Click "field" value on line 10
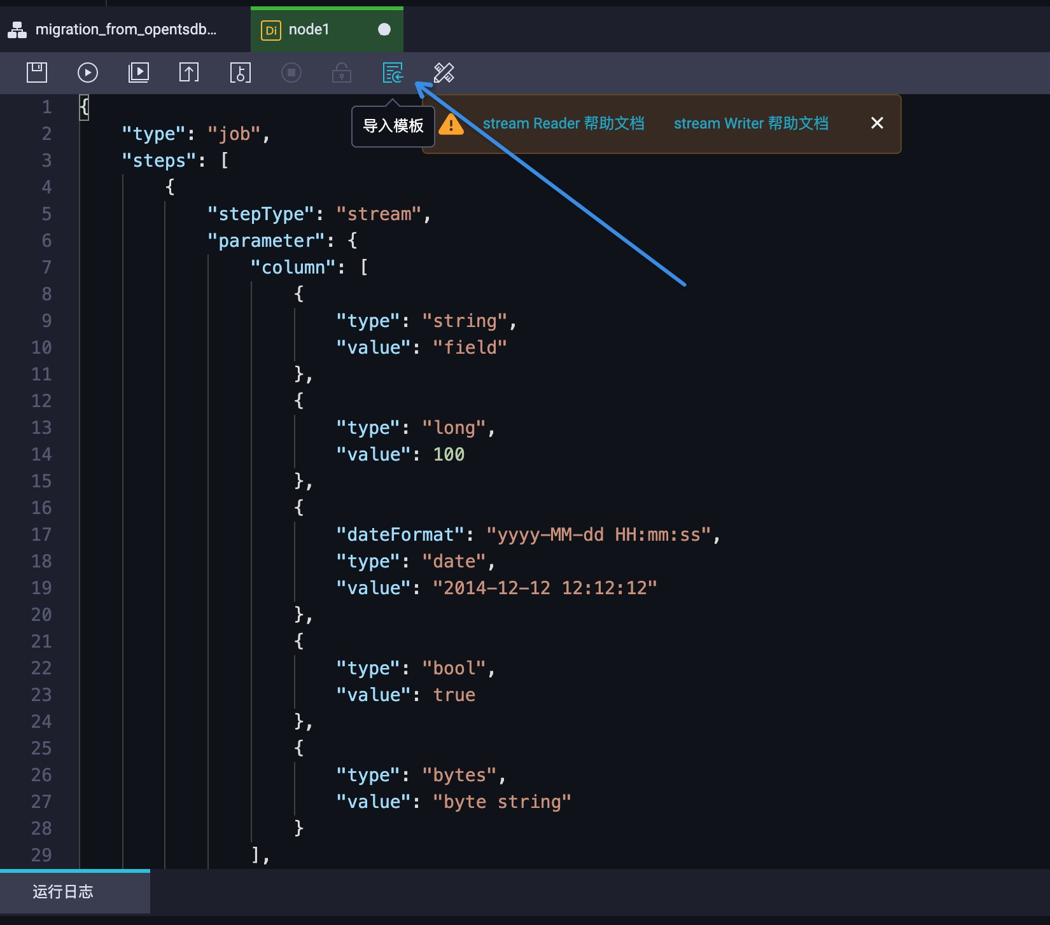Screen dimensions: 1050x925 click(470, 347)
